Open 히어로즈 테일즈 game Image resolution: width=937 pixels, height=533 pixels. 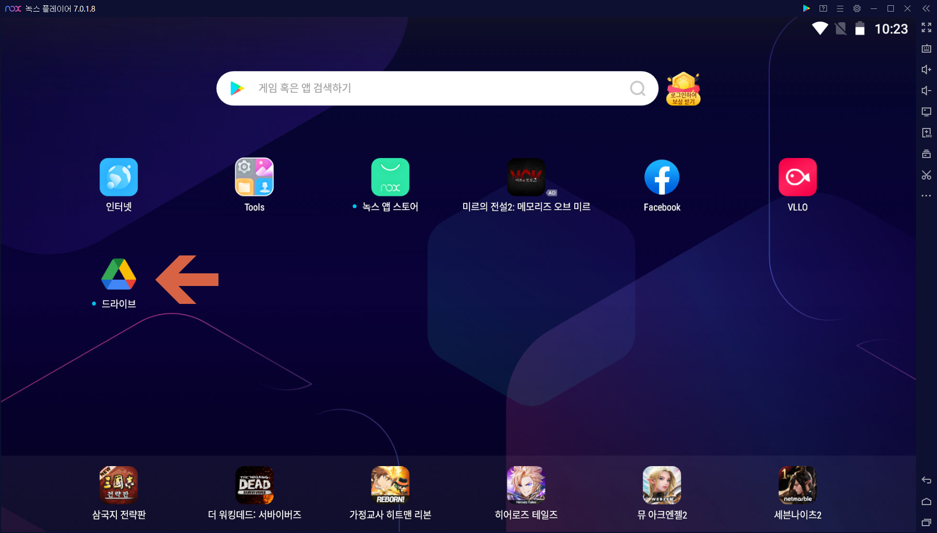[526, 485]
